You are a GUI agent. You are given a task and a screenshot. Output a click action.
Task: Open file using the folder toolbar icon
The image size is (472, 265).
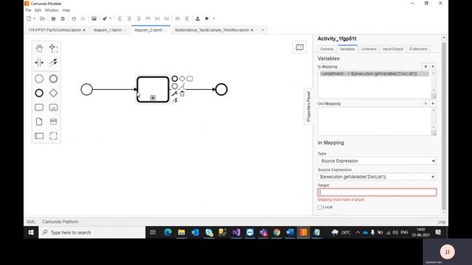coord(43,18)
